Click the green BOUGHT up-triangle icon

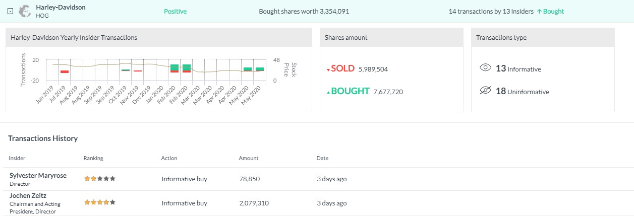328,92
